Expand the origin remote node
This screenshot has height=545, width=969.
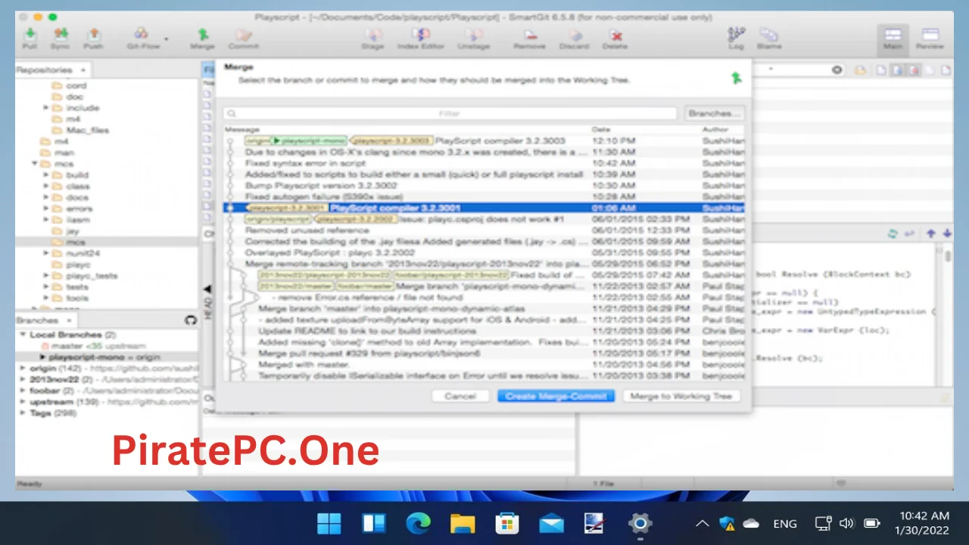pyautogui.click(x=23, y=368)
